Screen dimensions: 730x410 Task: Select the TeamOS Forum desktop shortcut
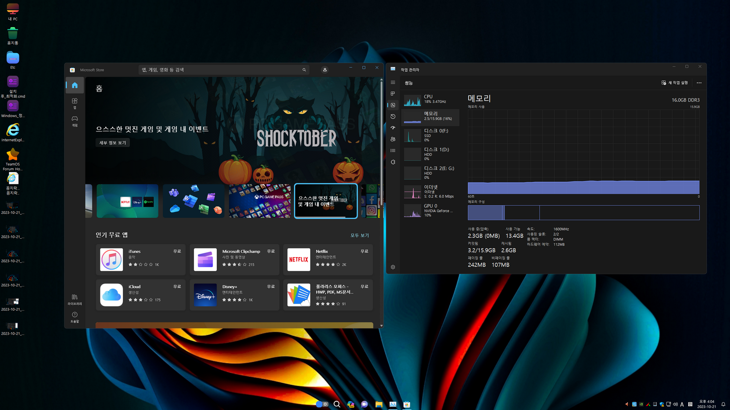pos(13,159)
